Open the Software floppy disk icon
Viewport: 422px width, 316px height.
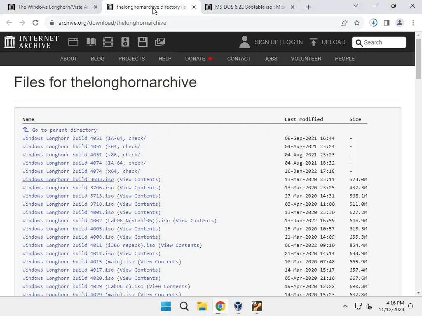[x=142, y=42]
